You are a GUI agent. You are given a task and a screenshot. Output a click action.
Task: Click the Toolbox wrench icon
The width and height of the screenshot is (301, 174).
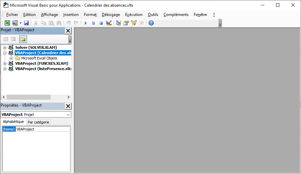142,23
